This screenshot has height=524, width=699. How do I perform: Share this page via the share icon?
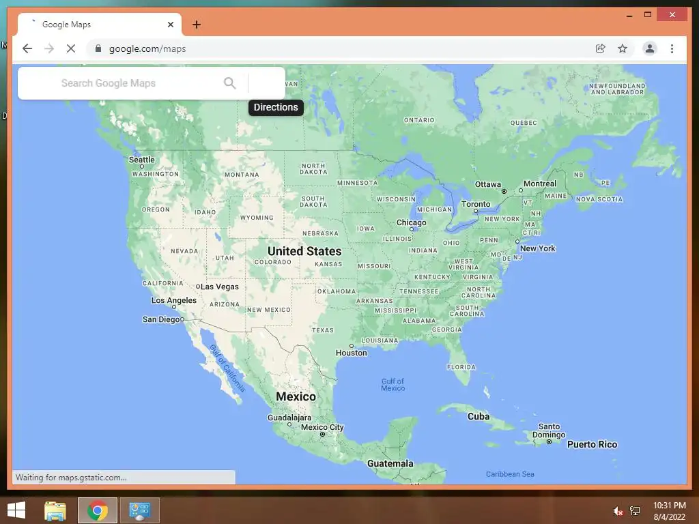coord(601,48)
